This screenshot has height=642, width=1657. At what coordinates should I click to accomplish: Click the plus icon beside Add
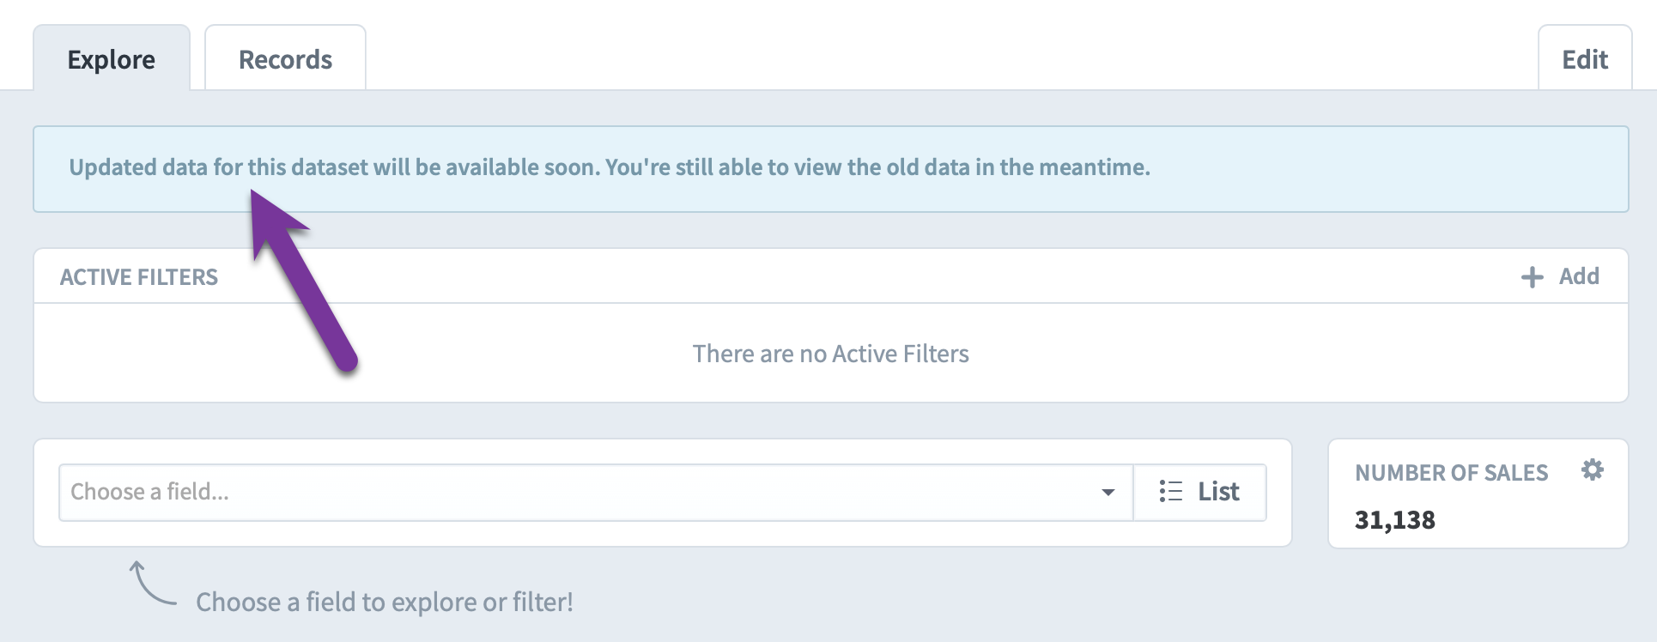[x=1533, y=277]
